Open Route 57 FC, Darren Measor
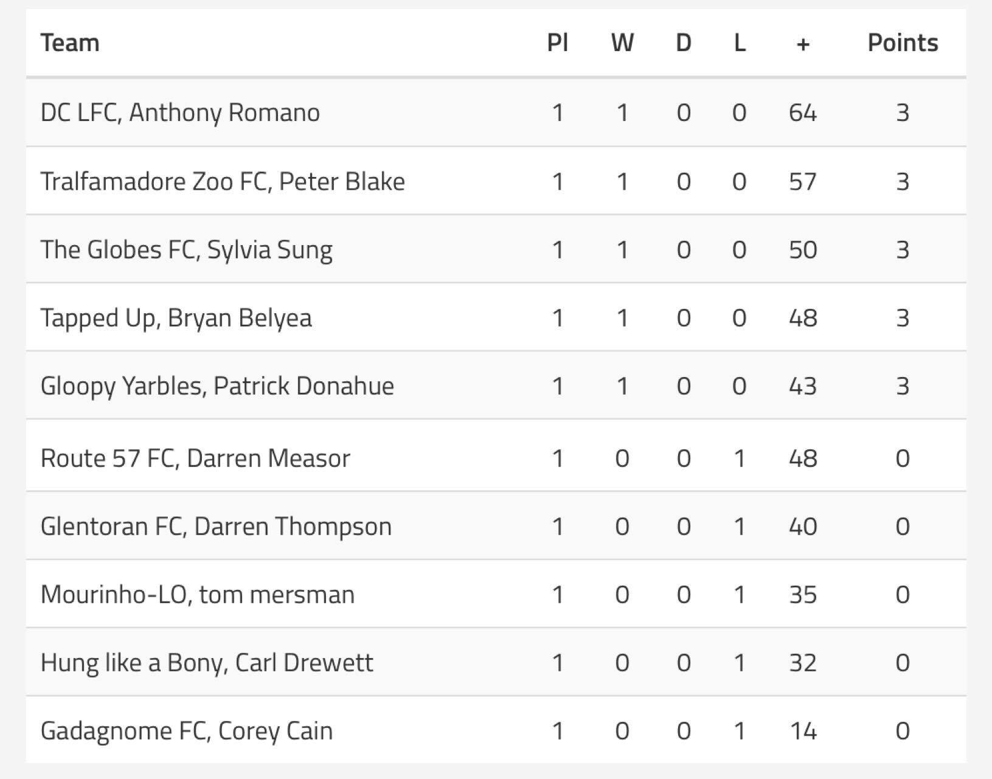The width and height of the screenshot is (992, 779). tap(496, 458)
